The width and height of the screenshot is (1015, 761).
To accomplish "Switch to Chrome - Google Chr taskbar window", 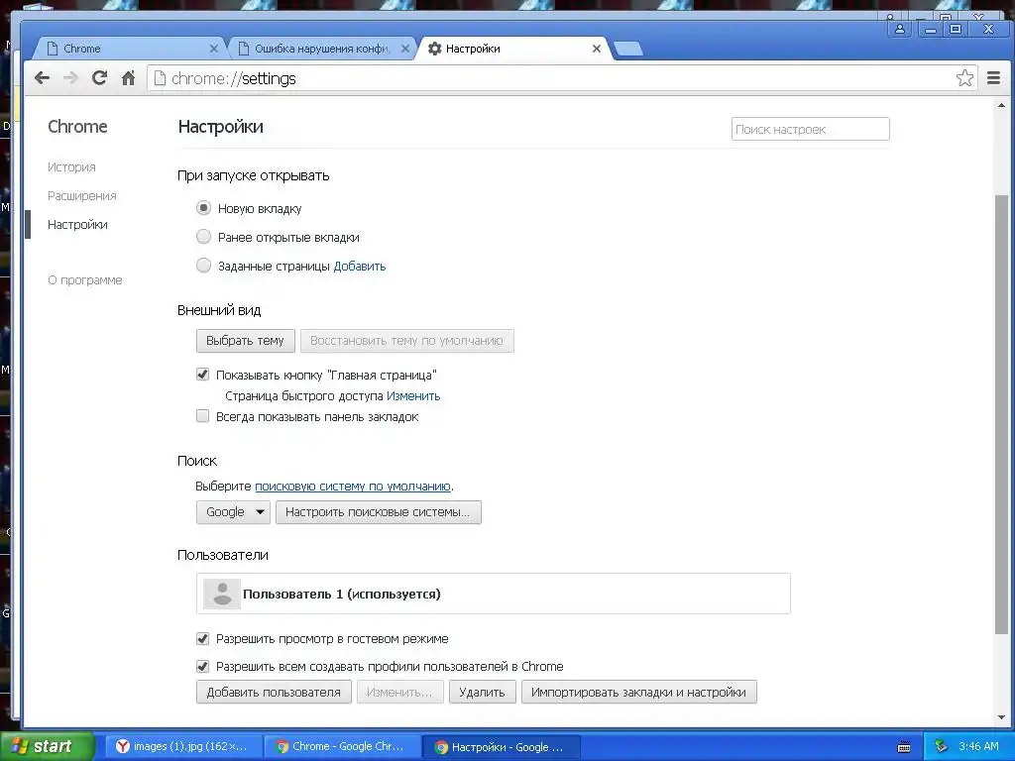I will click(343, 746).
